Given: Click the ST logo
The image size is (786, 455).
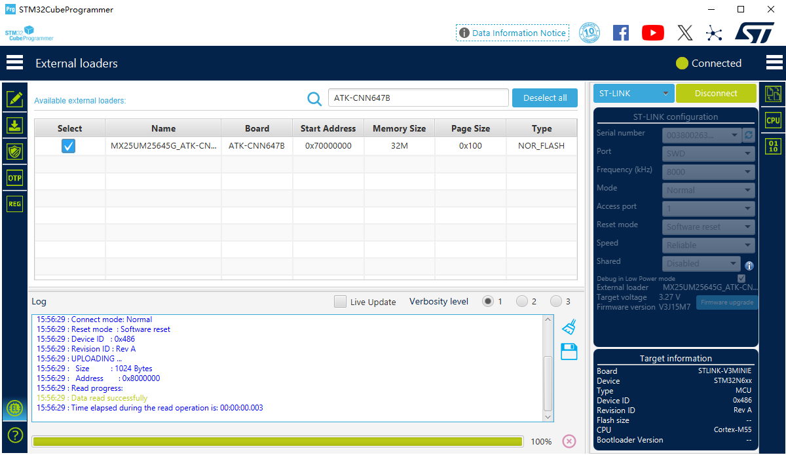Looking at the screenshot, I should point(755,33).
